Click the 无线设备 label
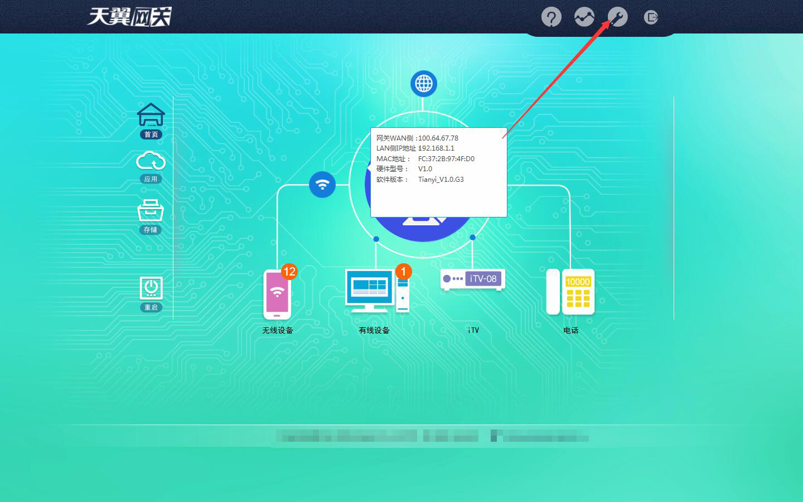Viewport: 803px width, 502px height. point(278,330)
